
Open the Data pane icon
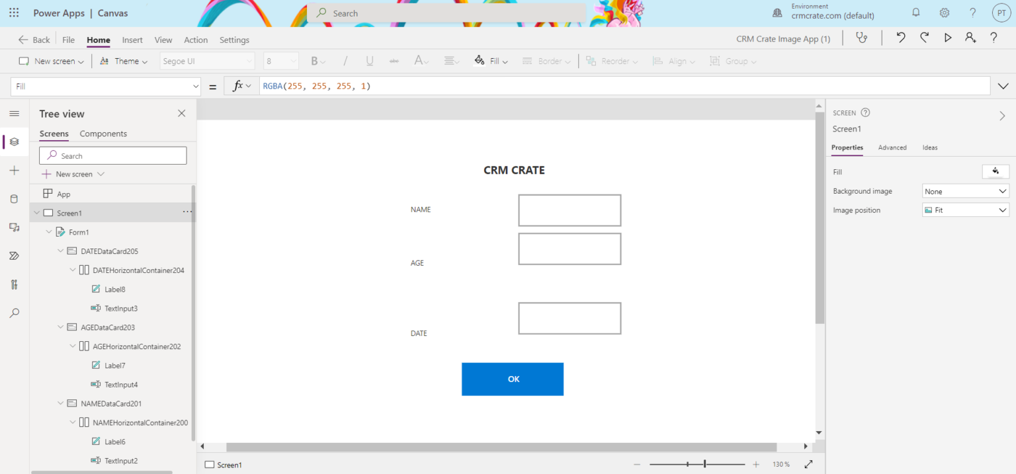point(15,198)
